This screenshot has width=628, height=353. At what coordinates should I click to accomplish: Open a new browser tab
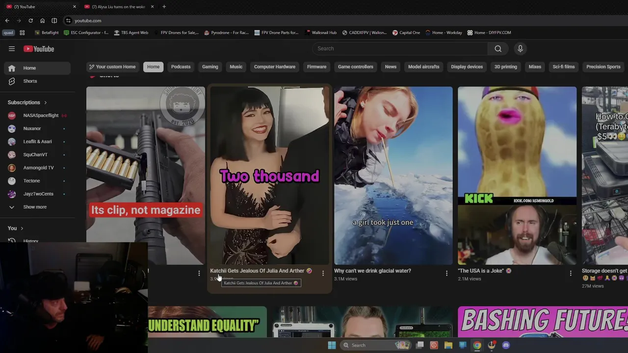pyautogui.click(x=164, y=6)
